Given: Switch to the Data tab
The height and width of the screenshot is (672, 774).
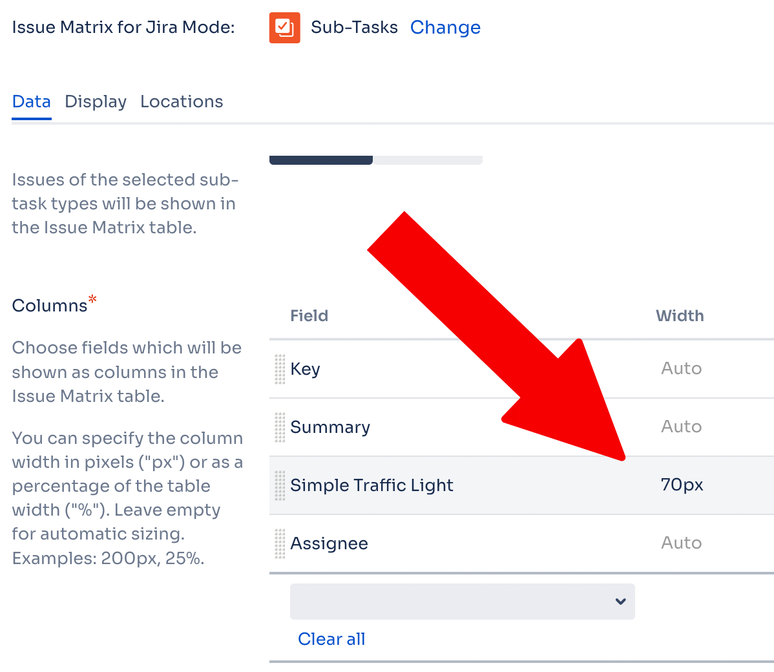Looking at the screenshot, I should pos(31,102).
